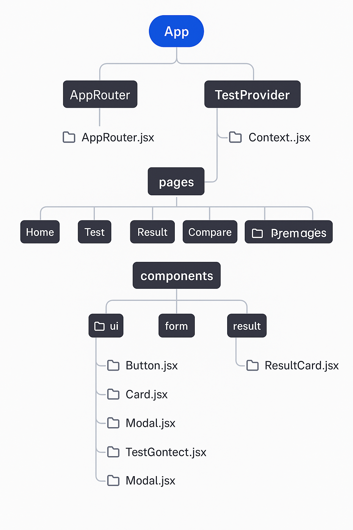This screenshot has height=530, width=353.
Task: Select the blue App root node
Action: click(176, 31)
